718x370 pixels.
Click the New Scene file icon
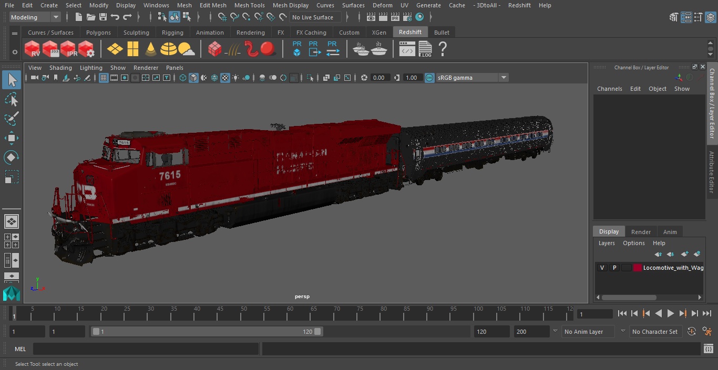(x=78, y=17)
